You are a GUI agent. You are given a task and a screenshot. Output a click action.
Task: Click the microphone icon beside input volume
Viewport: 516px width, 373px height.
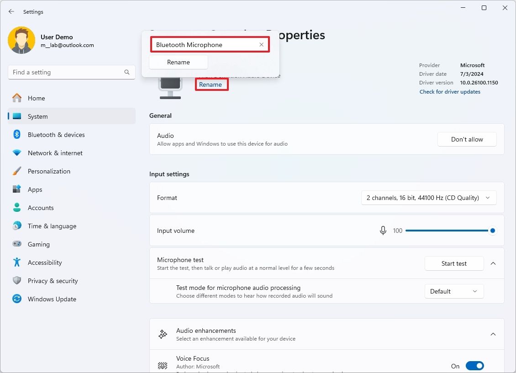[x=383, y=231]
